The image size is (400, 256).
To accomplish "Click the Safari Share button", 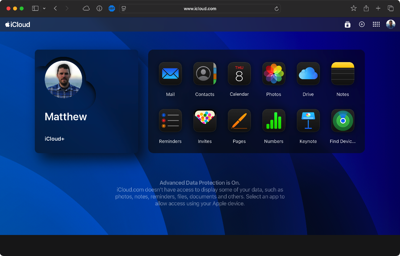I will [x=366, y=9].
